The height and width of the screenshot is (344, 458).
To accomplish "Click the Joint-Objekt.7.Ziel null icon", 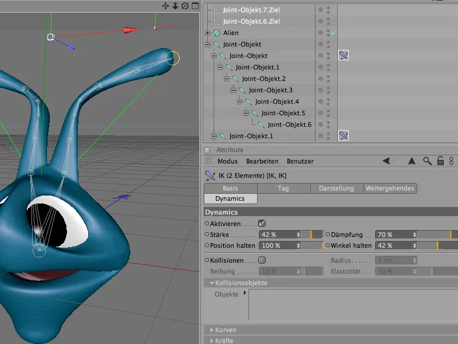I will [217, 10].
